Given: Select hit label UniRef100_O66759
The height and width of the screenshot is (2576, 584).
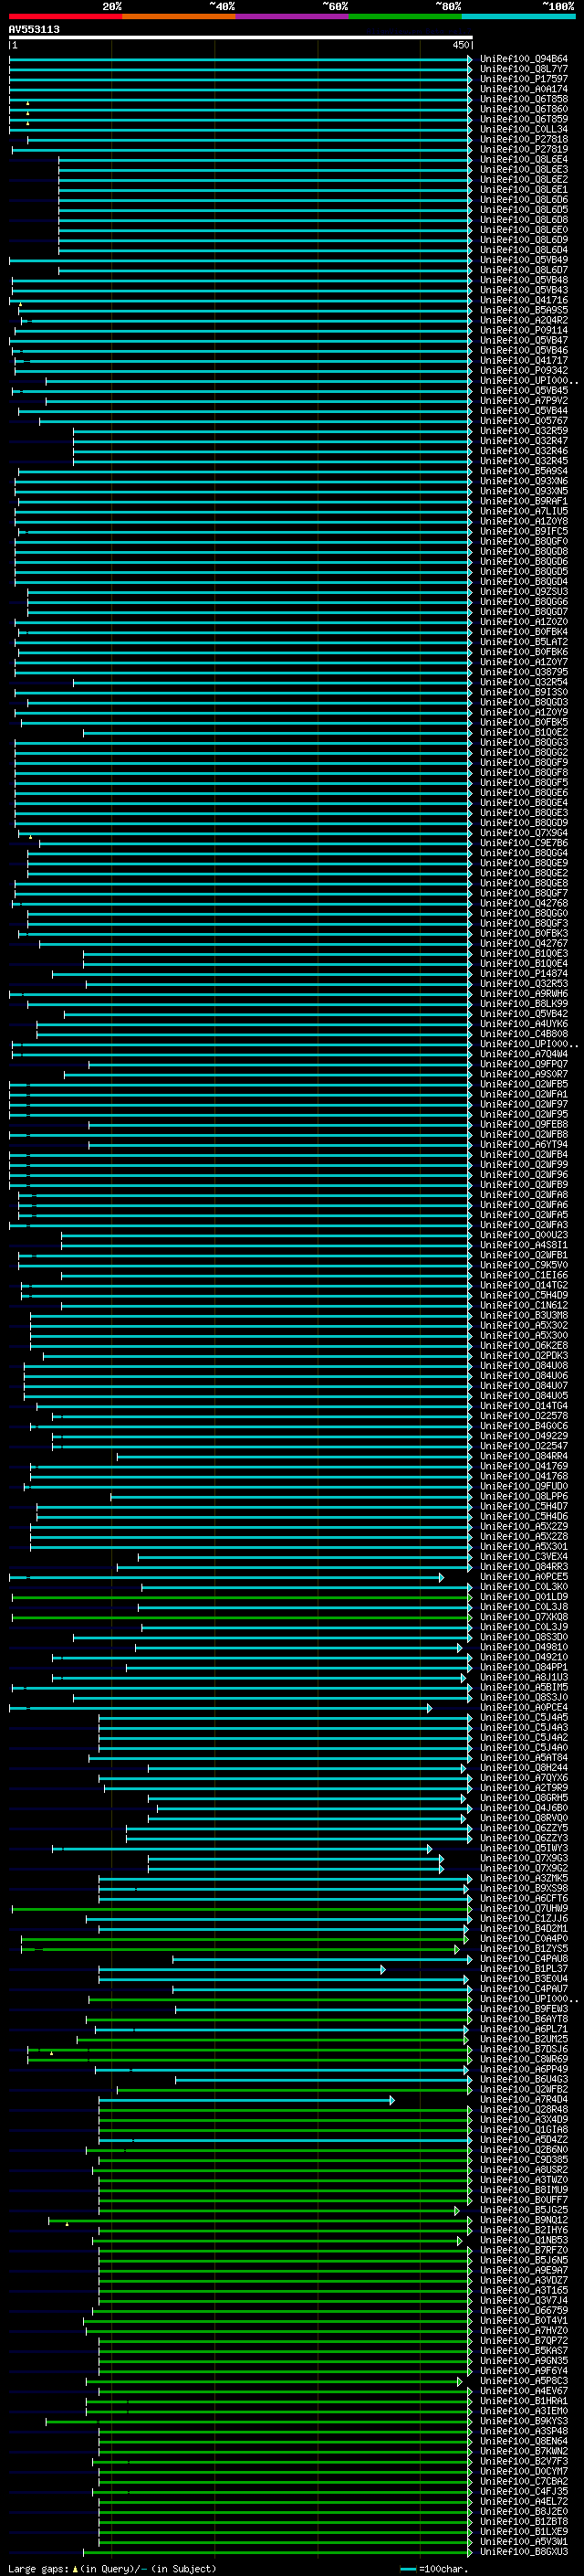Looking at the screenshot, I should tap(523, 2310).
